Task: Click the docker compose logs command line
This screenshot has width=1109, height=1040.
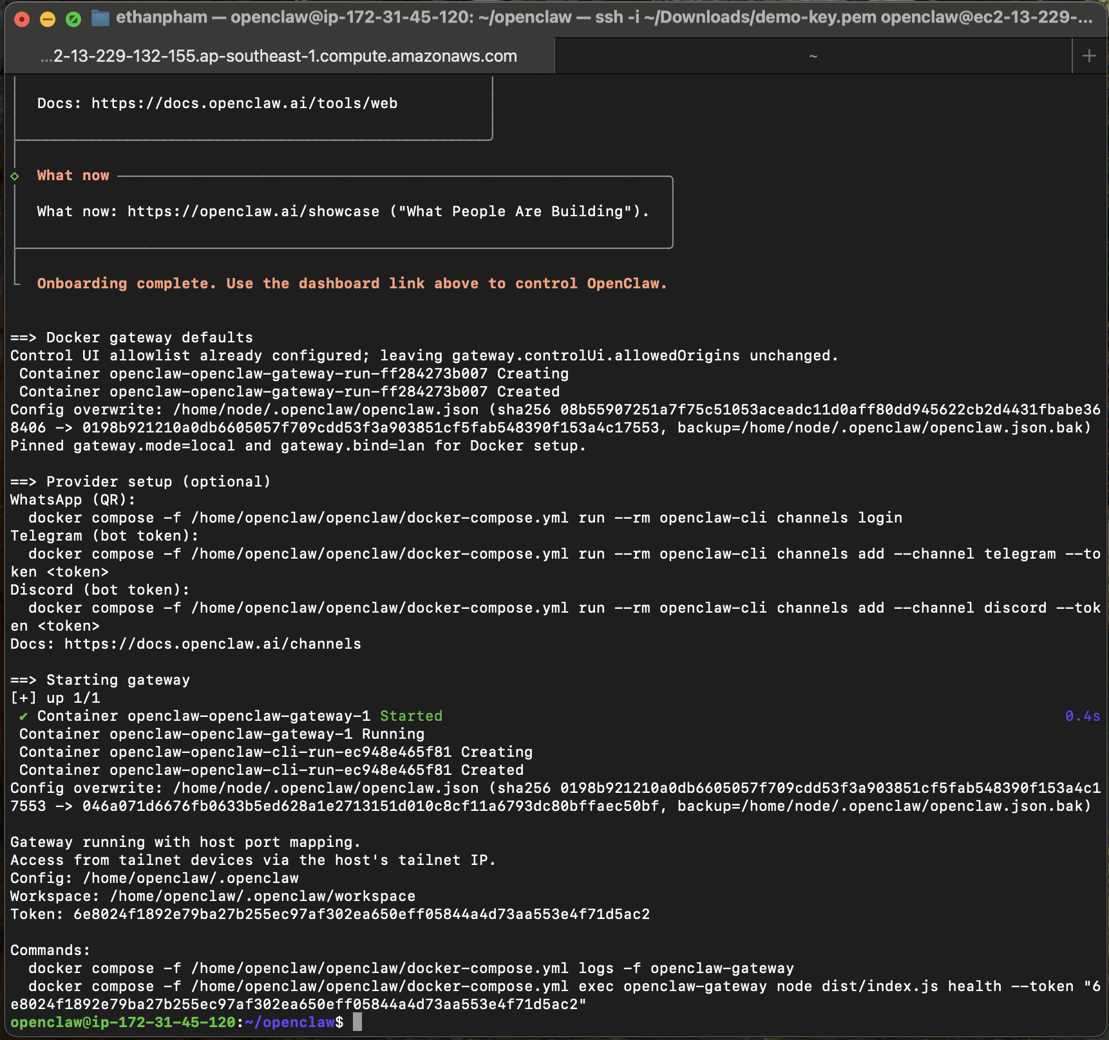Action: pos(411,968)
